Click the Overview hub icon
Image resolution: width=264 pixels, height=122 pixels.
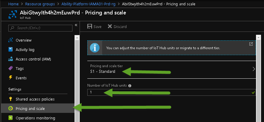click(11, 40)
